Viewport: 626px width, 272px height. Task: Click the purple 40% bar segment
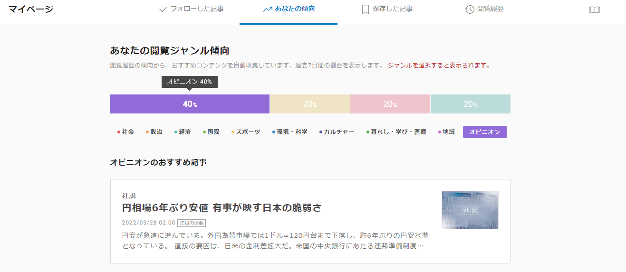coord(190,104)
